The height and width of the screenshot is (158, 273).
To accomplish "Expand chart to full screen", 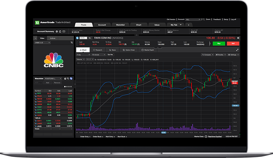I will (237, 50).
